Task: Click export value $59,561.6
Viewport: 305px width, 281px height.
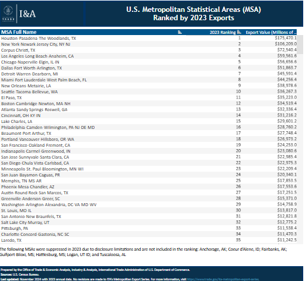Action: point(287,56)
